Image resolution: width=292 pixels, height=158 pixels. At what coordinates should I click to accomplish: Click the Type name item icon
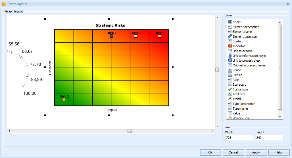point(230,109)
